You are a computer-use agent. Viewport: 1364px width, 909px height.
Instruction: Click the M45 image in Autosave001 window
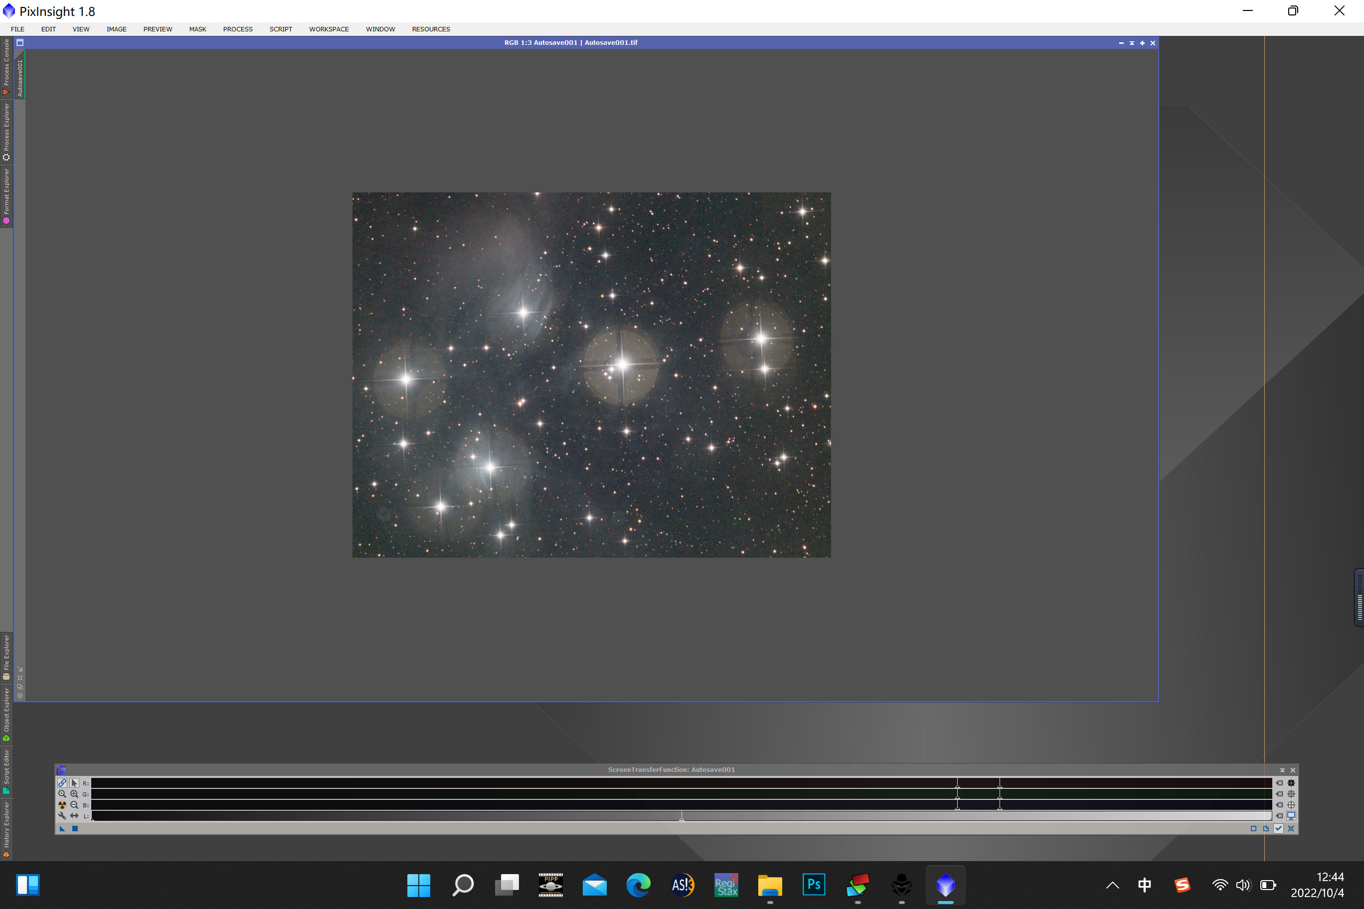click(592, 375)
